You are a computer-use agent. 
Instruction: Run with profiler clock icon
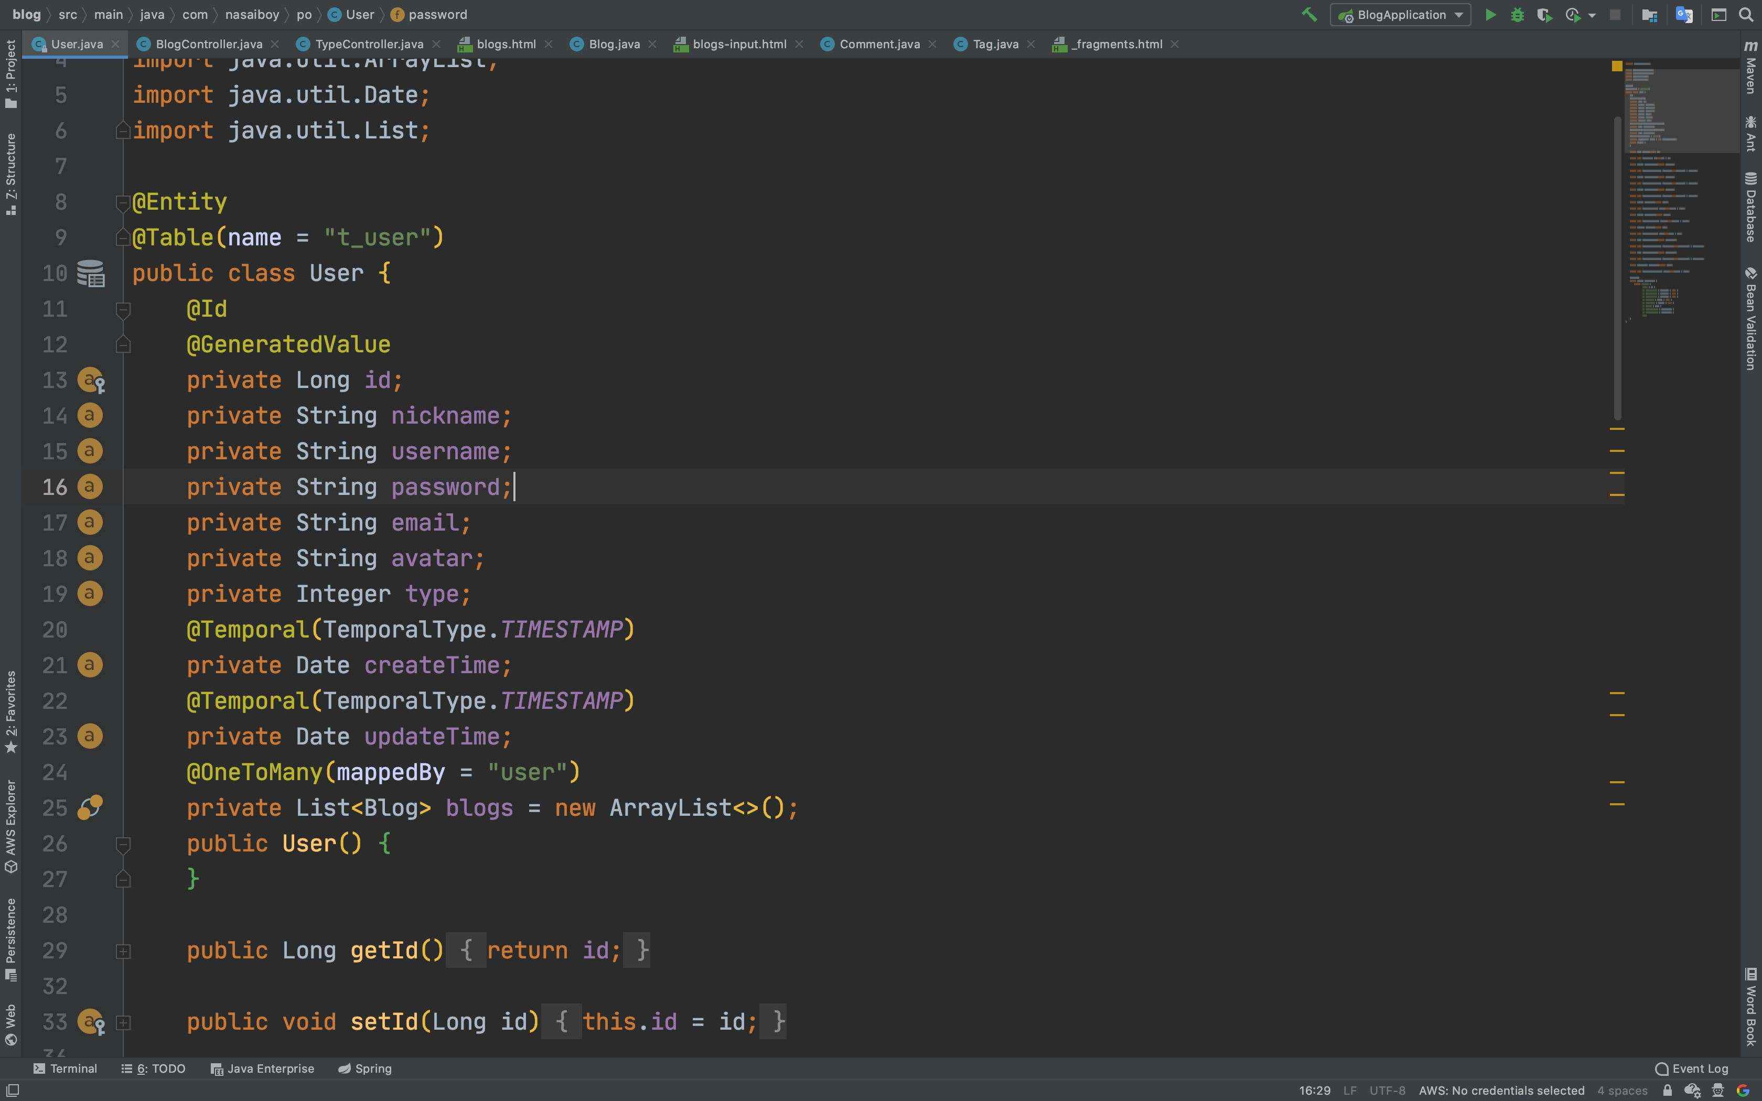pyautogui.click(x=1573, y=15)
